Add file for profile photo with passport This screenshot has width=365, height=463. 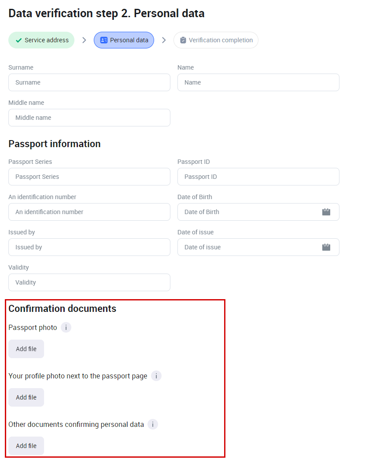tap(26, 397)
